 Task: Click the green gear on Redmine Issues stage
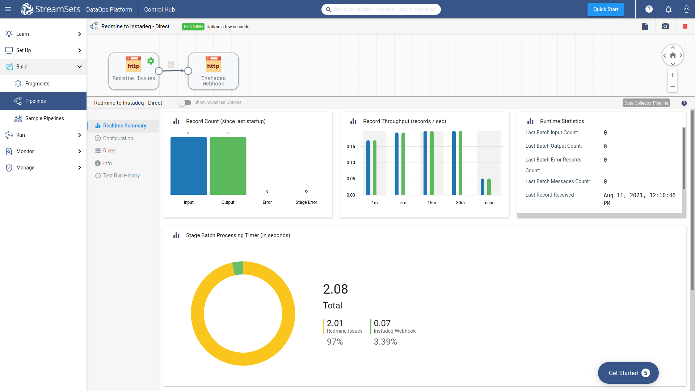(151, 61)
